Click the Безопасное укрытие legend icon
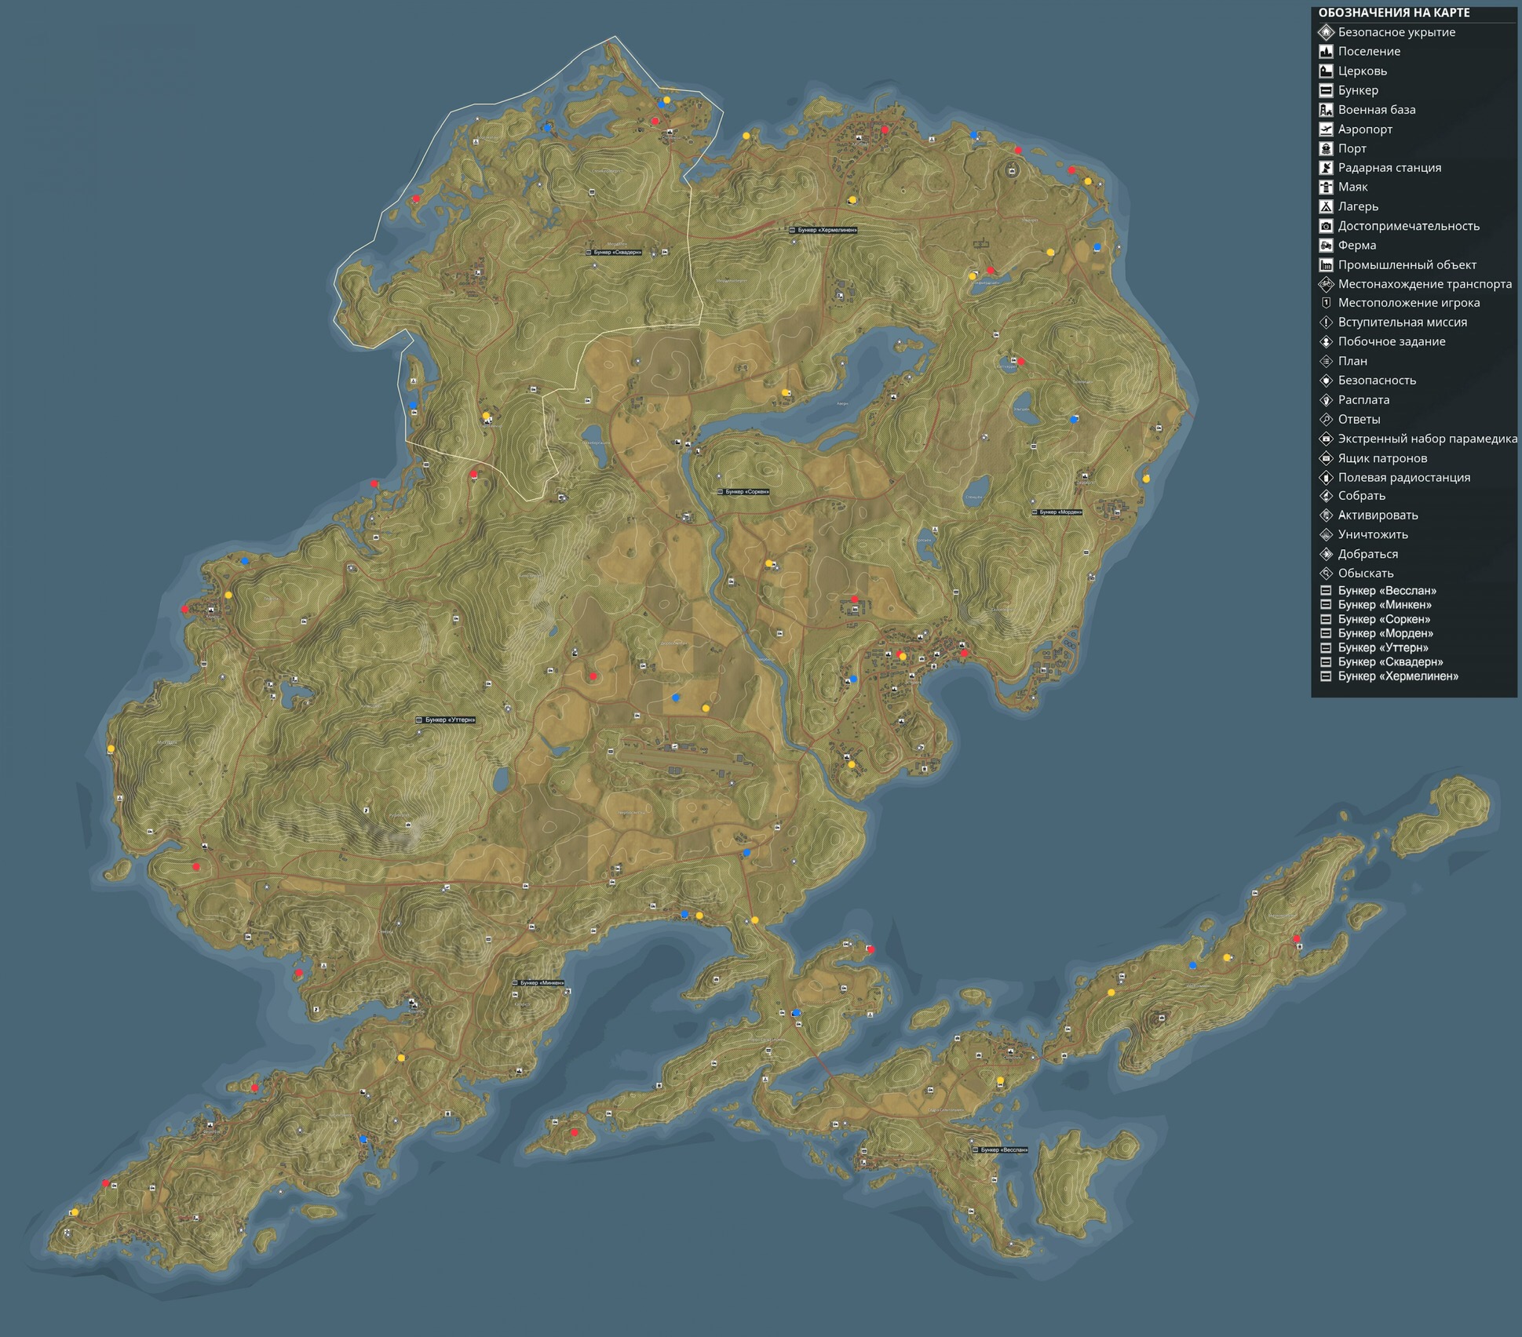Image resolution: width=1522 pixels, height=1337 pixels. pyautogui.click(x=1326, y=32)
